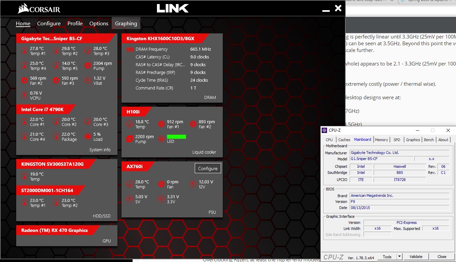Screen dimensions: 456x262
Task: Click the 2304 rpm Pump fan icon
Action: coord(88,65)
